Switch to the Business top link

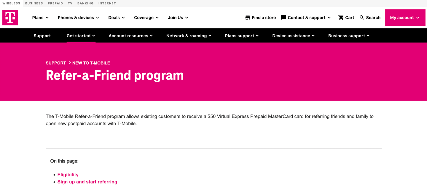(x=34, y=3)
